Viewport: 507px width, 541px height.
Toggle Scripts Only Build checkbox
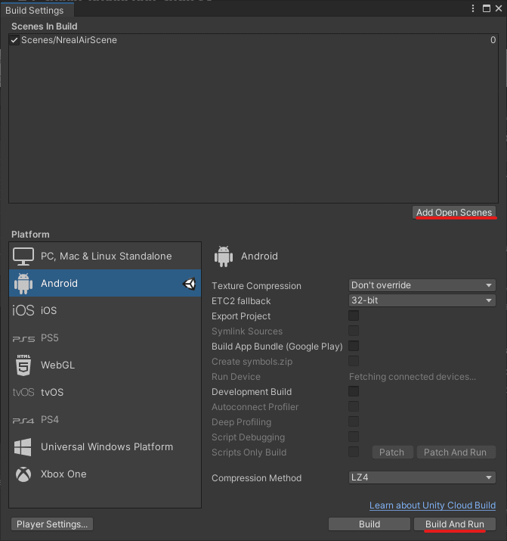354,452
